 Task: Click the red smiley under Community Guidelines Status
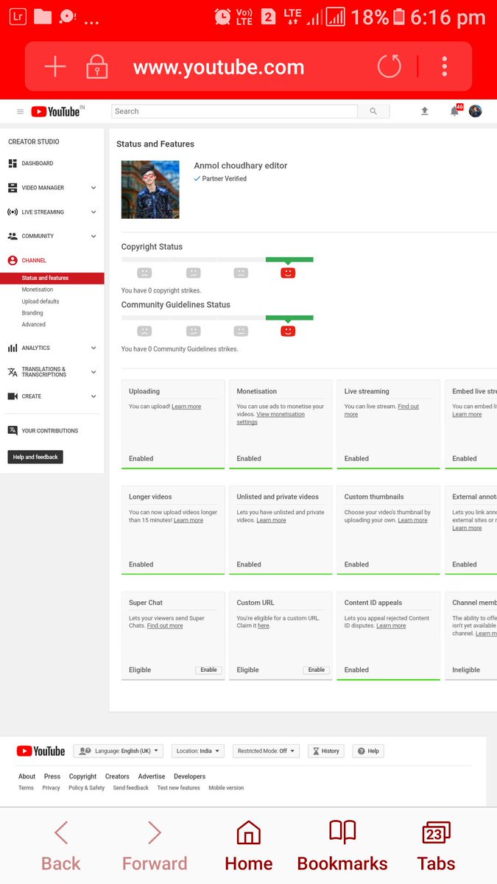coord(288,331)
